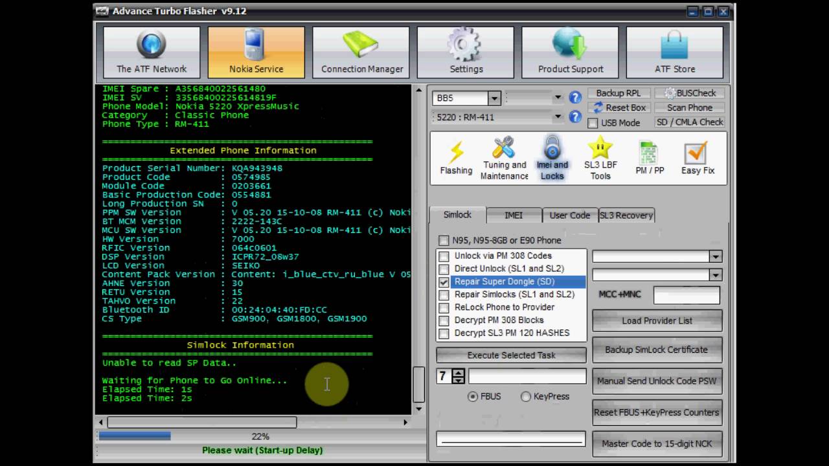Click the field left of Master Code button
This screenshot has width=829, height=466.
tap(511, 439)
